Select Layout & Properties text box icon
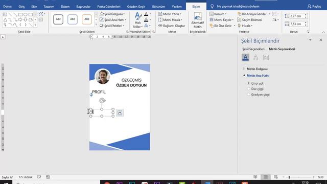Image resolution: width=327 pixels, height=184 pixels. tap(266, 57)
